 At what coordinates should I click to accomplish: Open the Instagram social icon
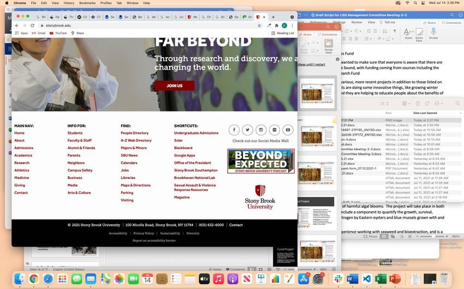tap(261, 130)
